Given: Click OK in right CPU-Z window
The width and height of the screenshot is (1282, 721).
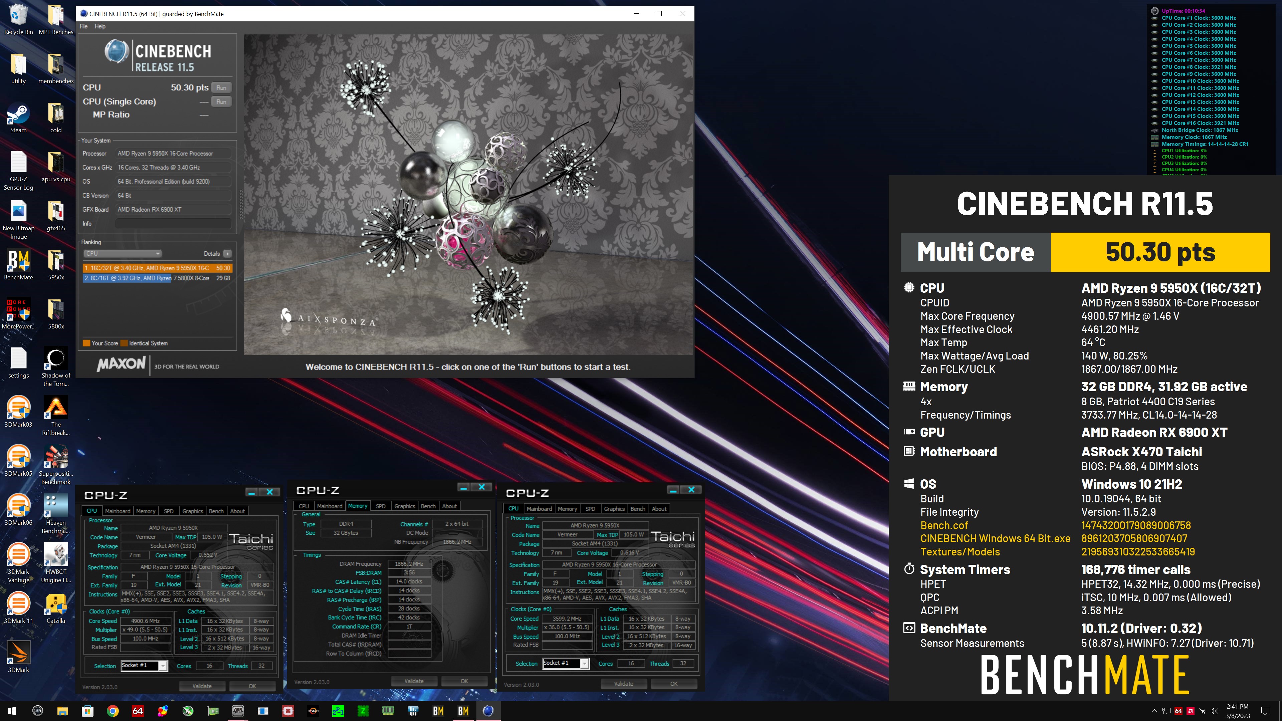Looking at the screenshot, I should [674, 684].
